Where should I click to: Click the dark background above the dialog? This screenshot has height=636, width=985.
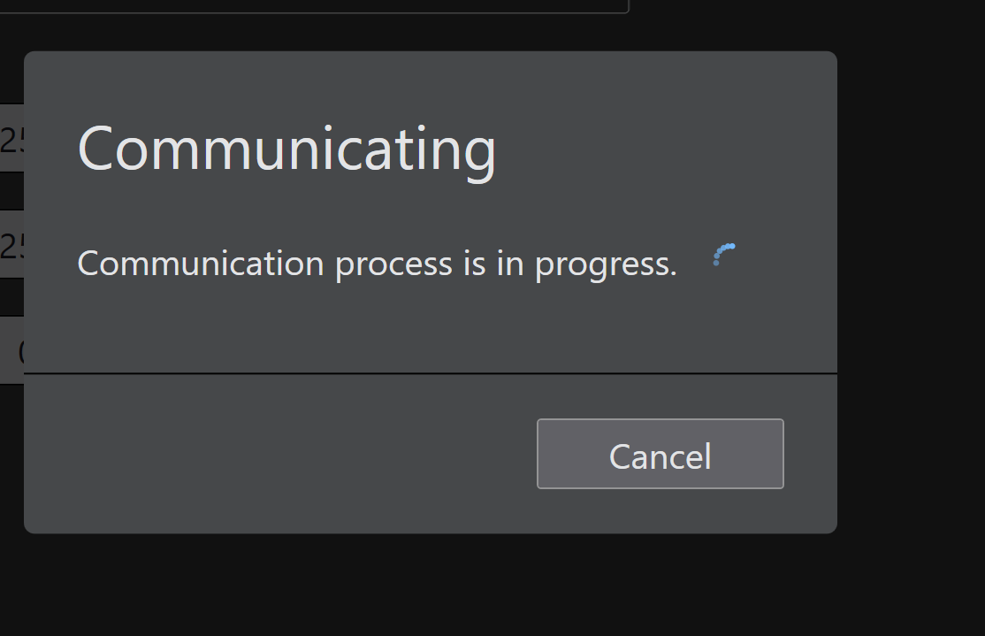point(752,27)
